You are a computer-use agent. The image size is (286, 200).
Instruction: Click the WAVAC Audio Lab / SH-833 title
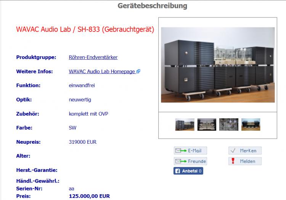click(x=85, y=29)
